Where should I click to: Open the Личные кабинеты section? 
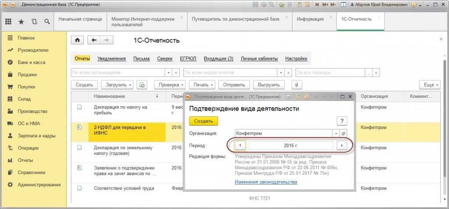coord(259,59)
